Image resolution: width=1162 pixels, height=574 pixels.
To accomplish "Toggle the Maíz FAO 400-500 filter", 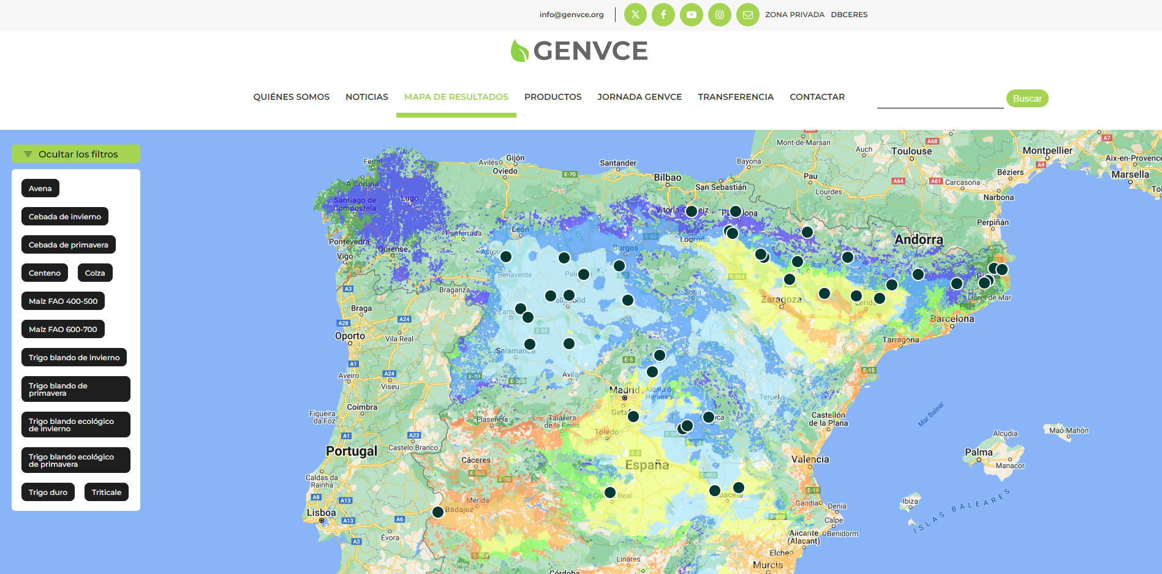I will click(x=63, y=301).
